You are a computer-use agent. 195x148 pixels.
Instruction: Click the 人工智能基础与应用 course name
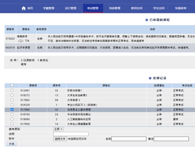[79, 119]
